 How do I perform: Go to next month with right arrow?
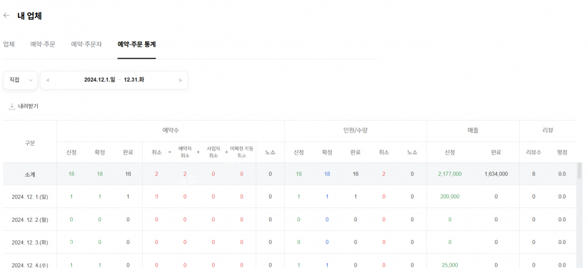tap(181, 80)
